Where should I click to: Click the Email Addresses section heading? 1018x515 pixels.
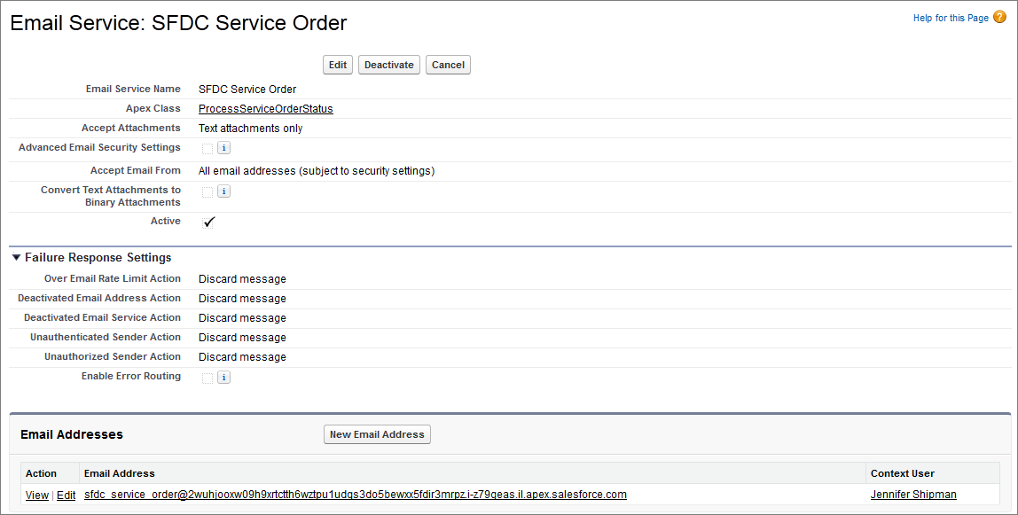coord(72,434)
